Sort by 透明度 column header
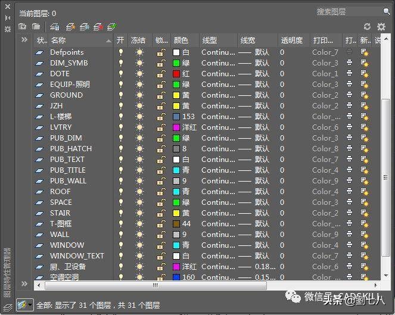The height and width of the screenshot is (315, 395). pyautogui.click(x=294, y=40)
